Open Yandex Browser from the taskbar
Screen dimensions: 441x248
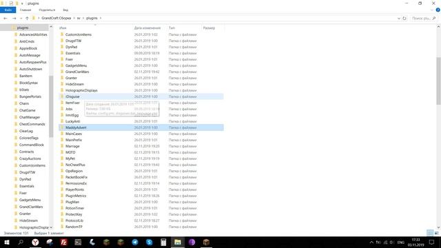tap(35, 242)
